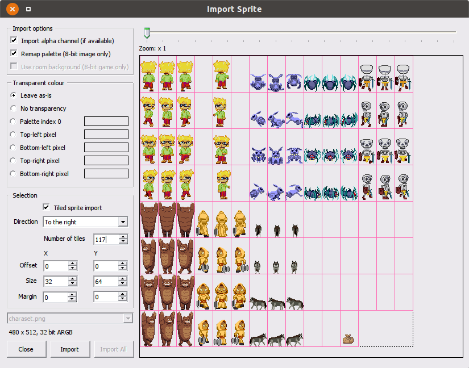
Task: Increase Size X value with up arrow
Action: [x=73, y=279]
